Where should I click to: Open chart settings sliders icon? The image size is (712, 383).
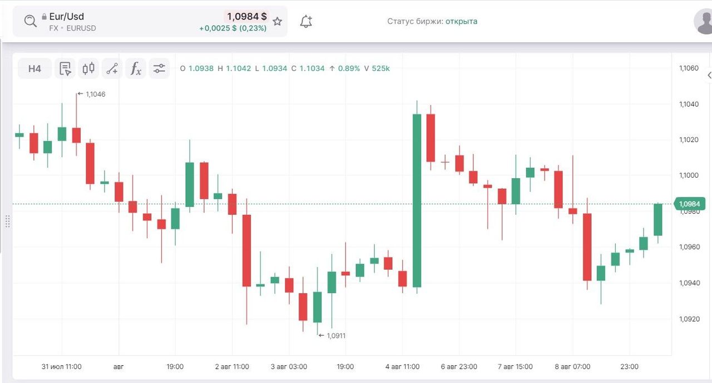[x=160, y=69]
